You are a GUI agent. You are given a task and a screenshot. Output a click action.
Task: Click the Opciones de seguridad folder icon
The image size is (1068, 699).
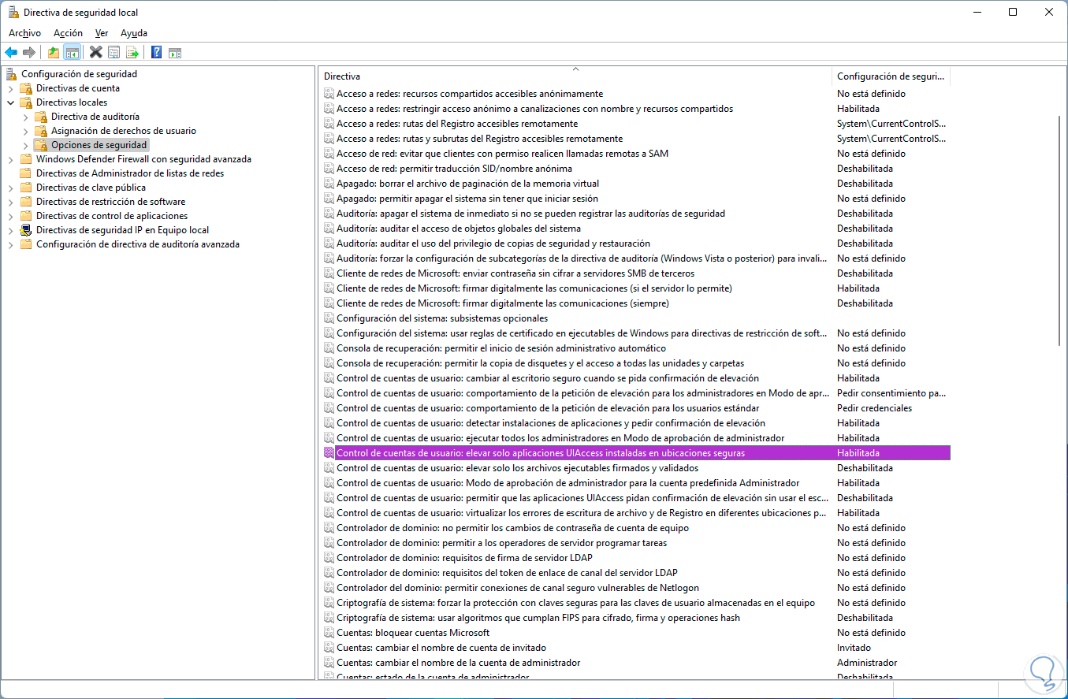click(41, 145)
